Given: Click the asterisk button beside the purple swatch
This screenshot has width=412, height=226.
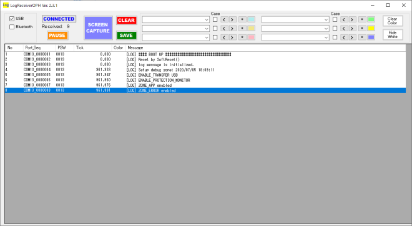Looking at the screenshot, I should click(362, 37).
